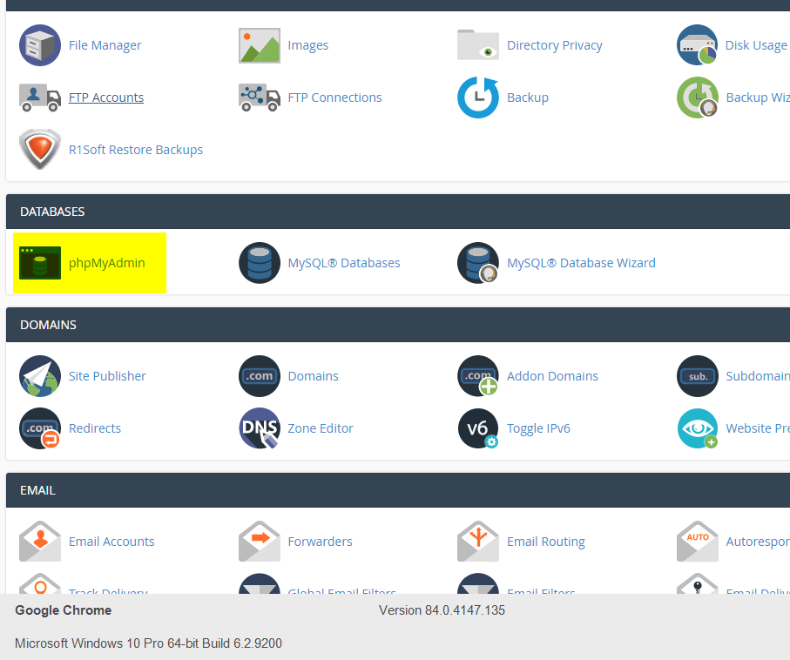Open the Site Publisher text link

click(x=107, y=376)
